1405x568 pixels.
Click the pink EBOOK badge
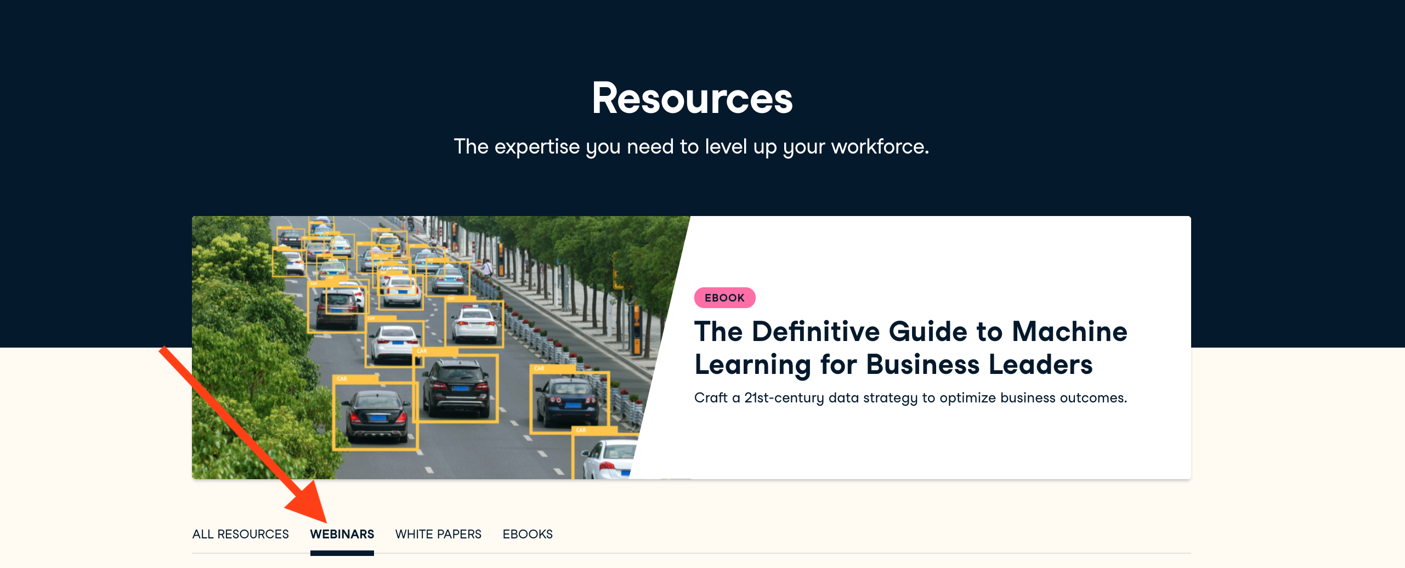724,298
